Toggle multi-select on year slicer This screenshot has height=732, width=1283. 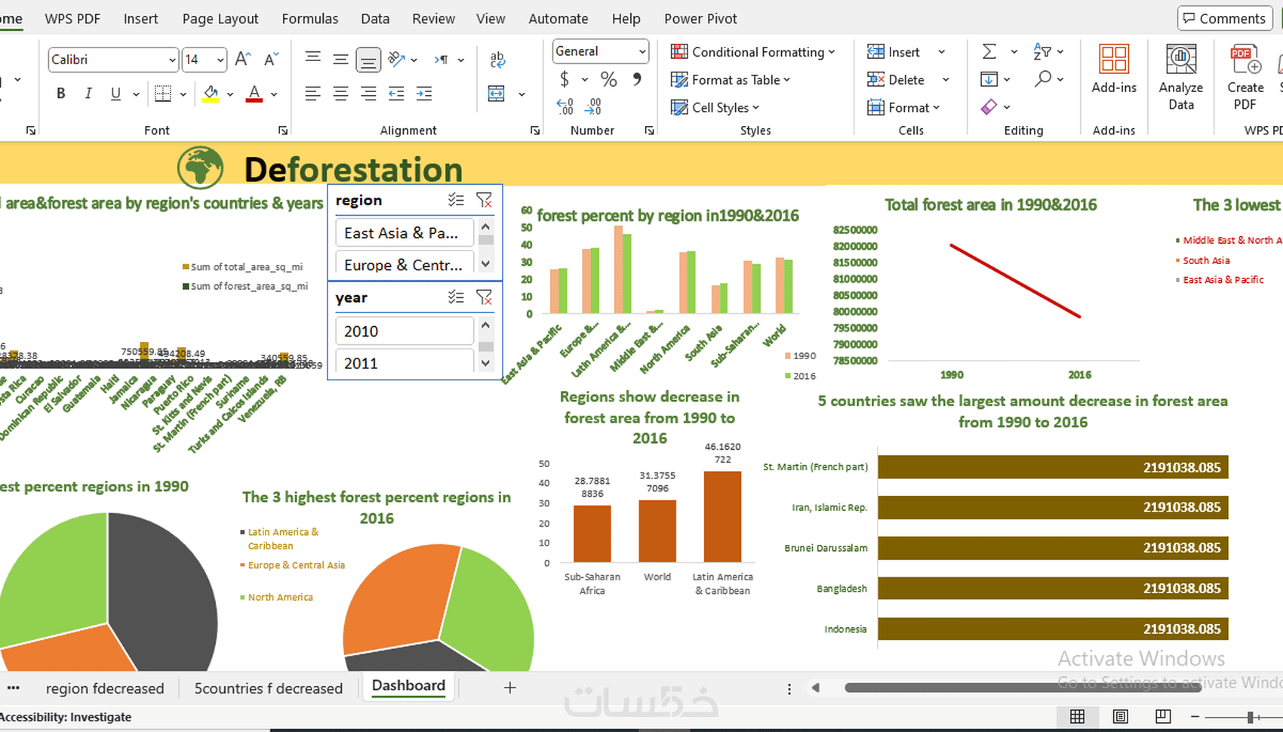pos(456,297)
